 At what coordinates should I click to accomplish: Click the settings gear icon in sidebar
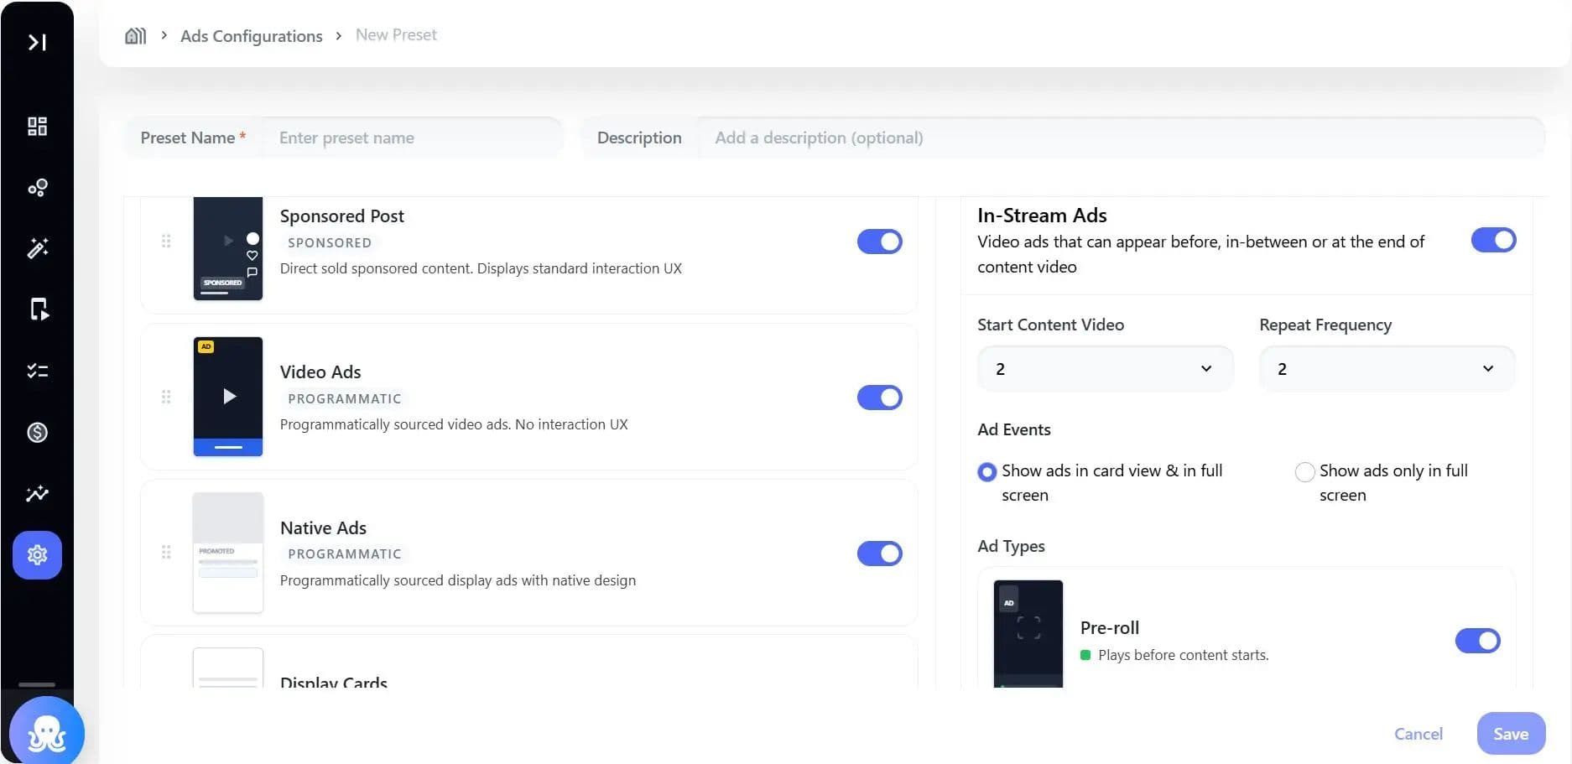click(37, 555)
